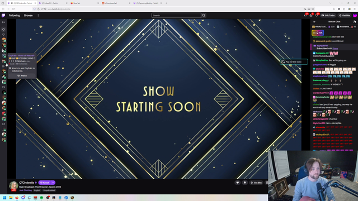Click the Gift Turbo button
Screen dimensions: 358x201
coord(328,16)
